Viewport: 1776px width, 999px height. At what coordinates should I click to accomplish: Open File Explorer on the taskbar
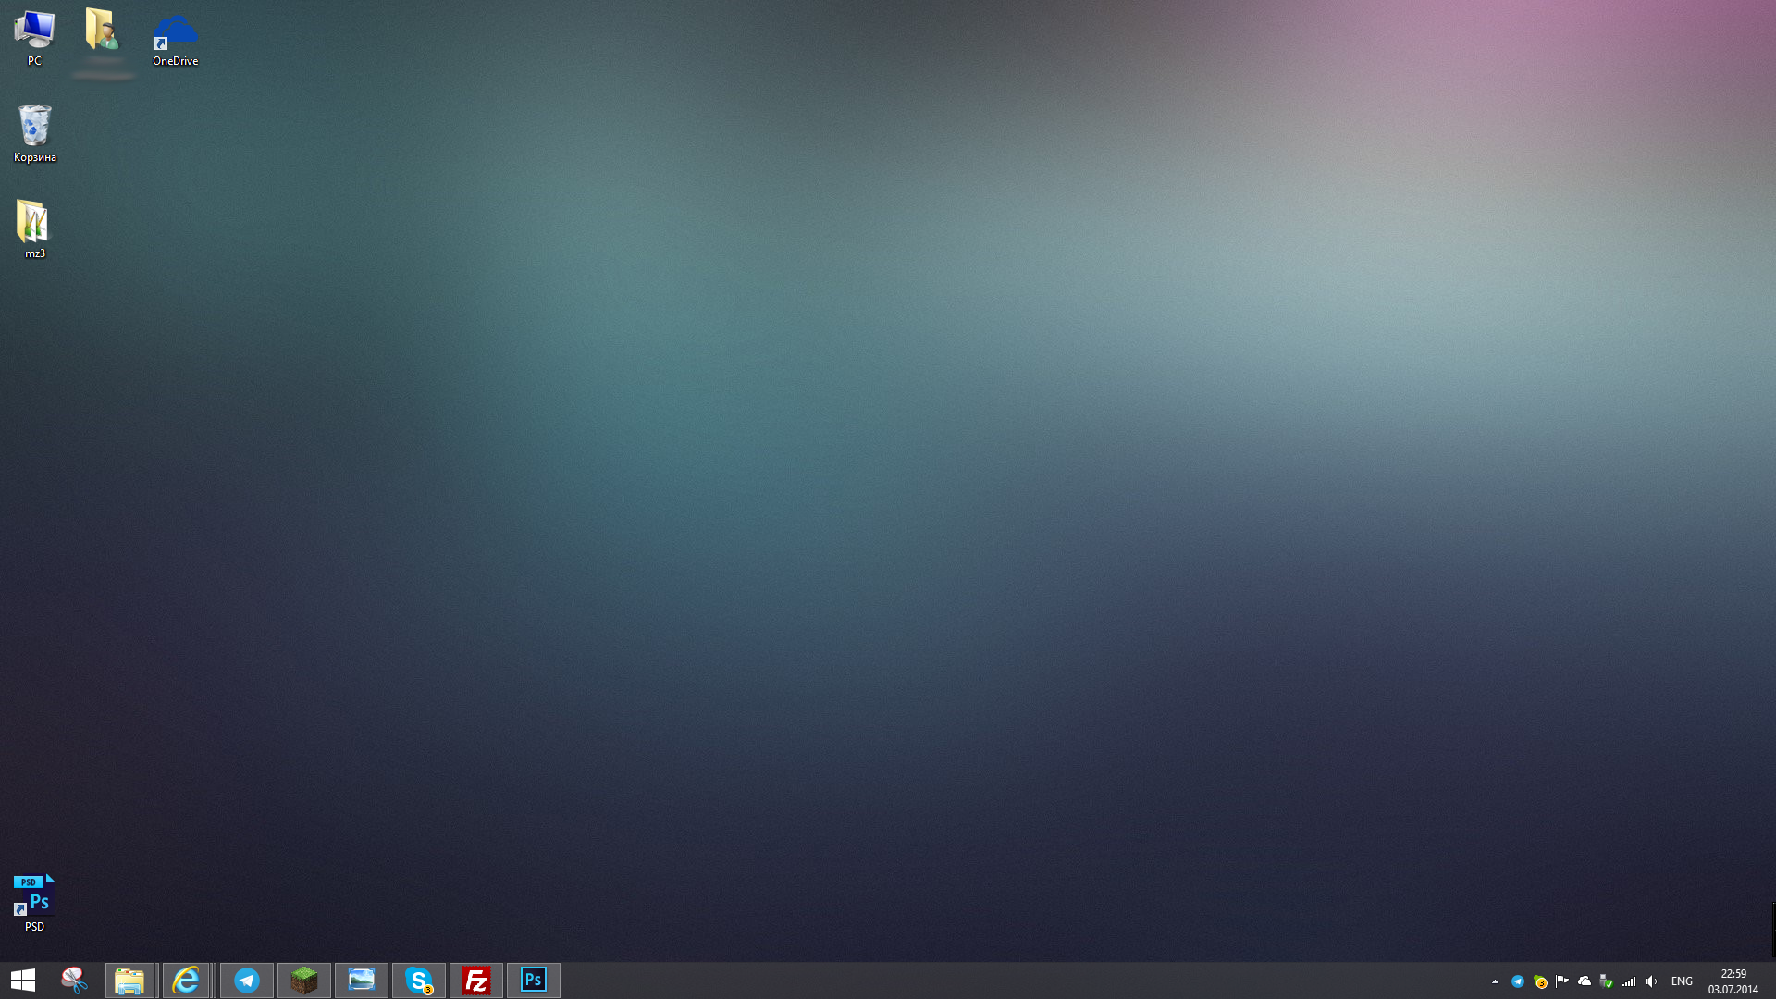(129, 980)
